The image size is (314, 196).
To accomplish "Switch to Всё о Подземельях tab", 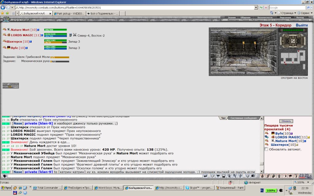I will (103, 13).
